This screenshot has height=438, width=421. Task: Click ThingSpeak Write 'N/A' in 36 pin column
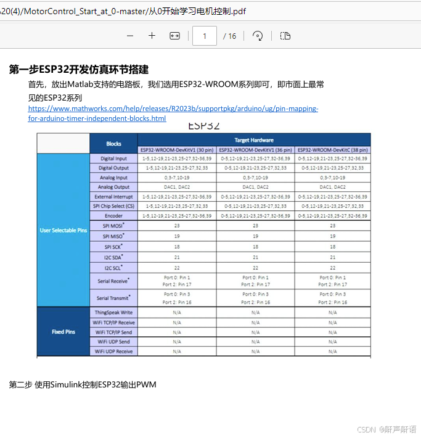255,312
